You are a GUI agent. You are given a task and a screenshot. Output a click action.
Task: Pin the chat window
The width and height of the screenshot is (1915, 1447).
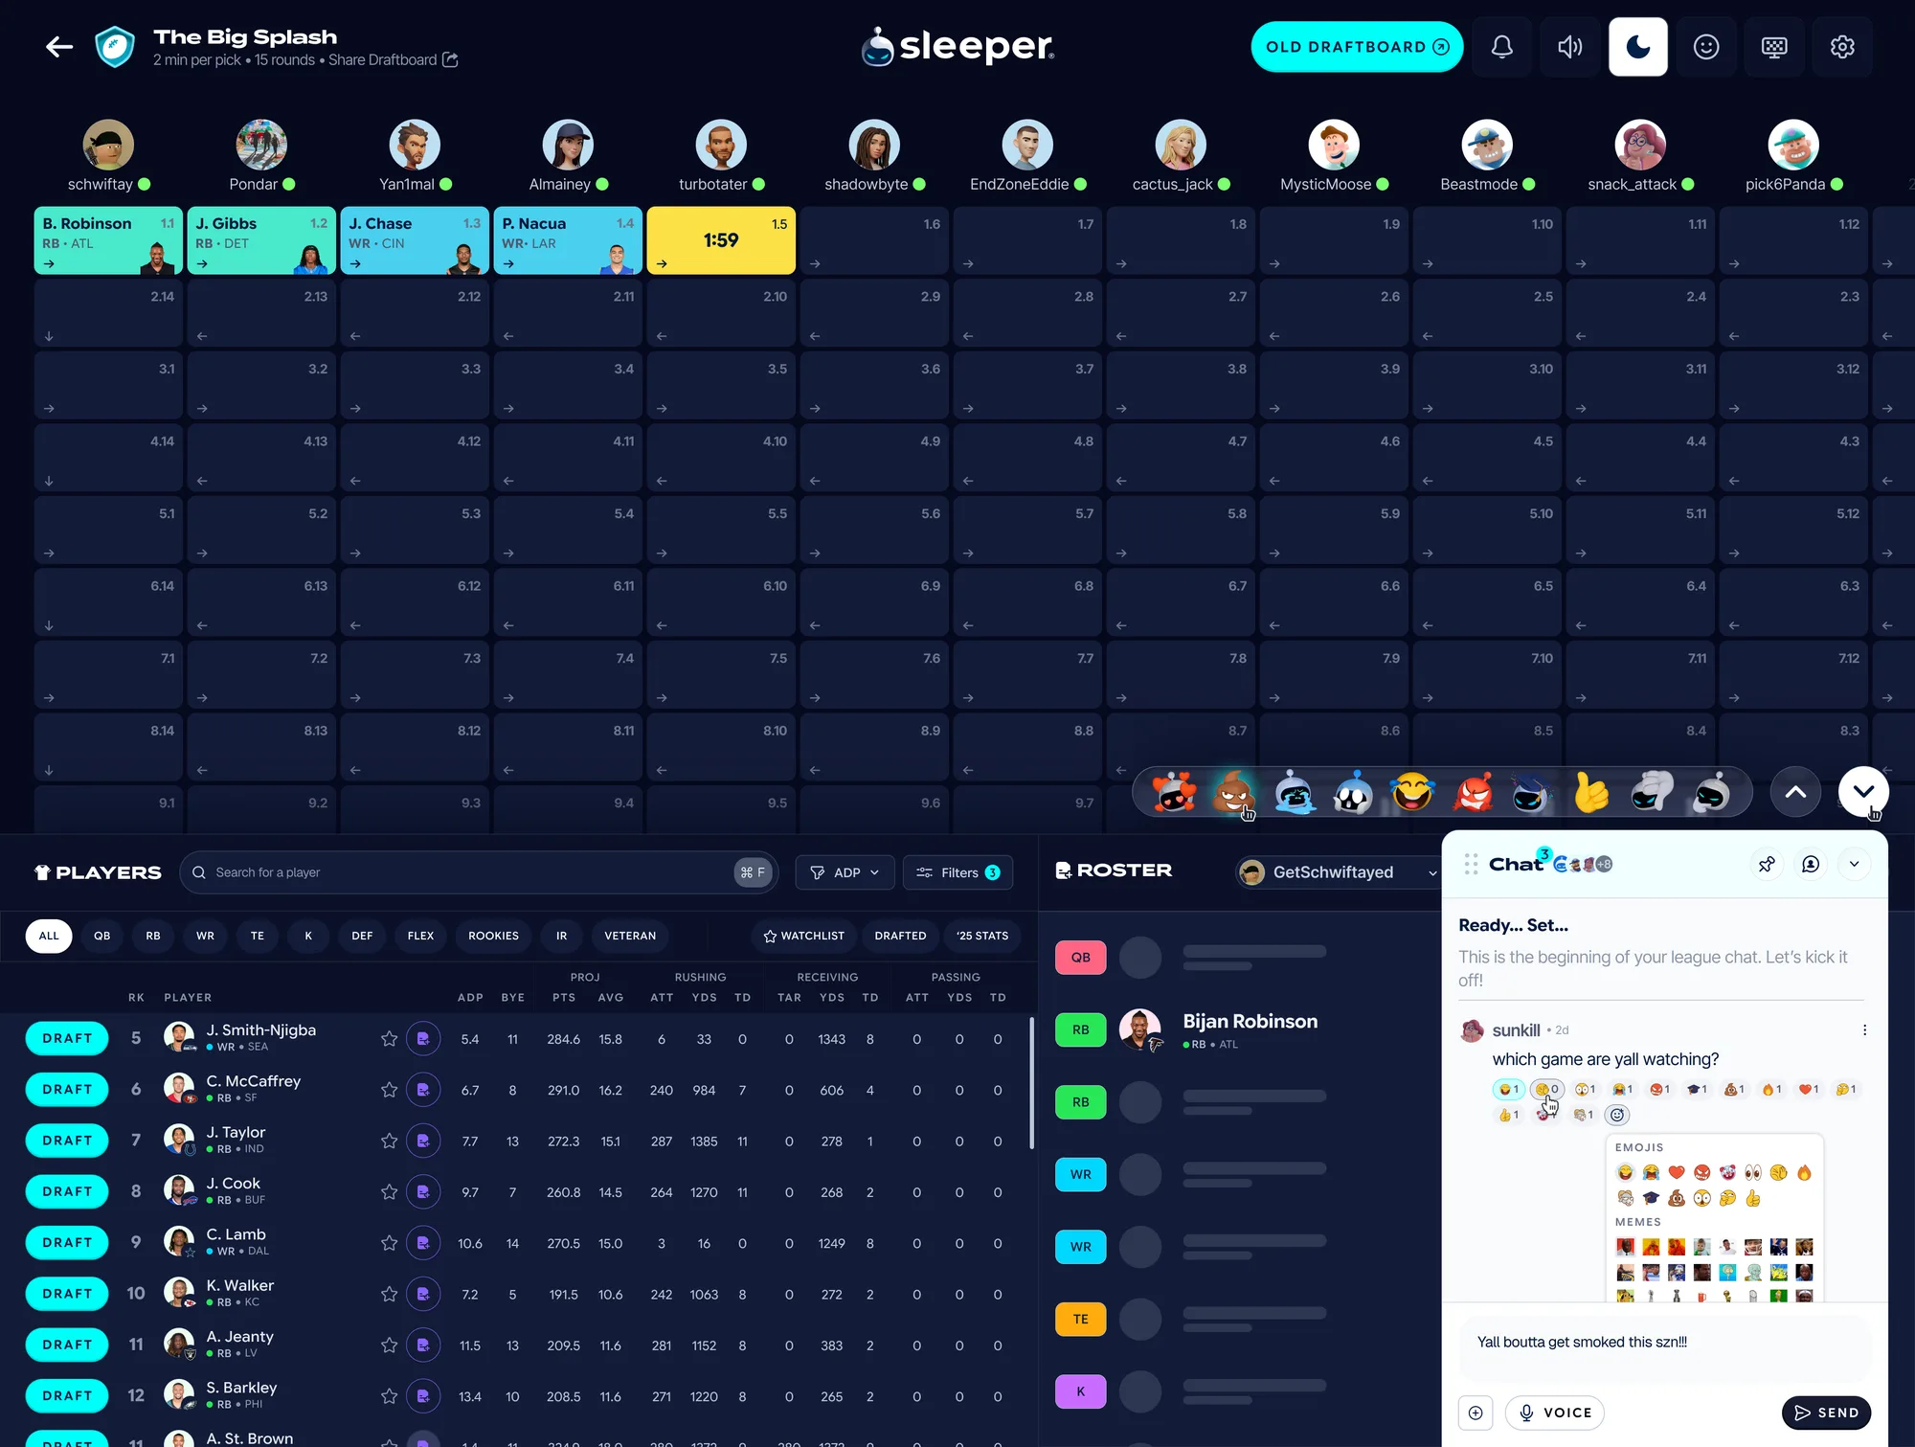1767,865
